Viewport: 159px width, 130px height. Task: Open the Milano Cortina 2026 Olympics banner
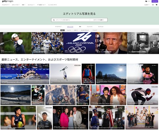tap(79, 43)
